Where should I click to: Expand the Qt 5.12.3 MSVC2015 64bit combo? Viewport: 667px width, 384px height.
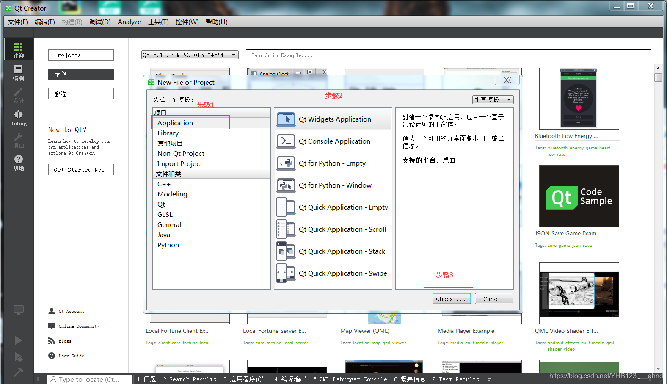(x=190, y=55)
